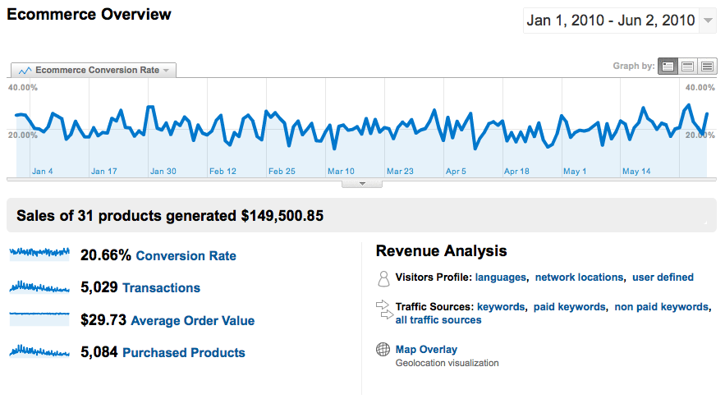Open the network locations visitor report
Screen dimensions: 725x399
click(x=579, y=277)
